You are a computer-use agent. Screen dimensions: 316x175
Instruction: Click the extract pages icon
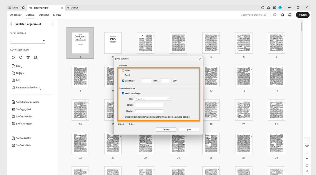click(36, 57)
